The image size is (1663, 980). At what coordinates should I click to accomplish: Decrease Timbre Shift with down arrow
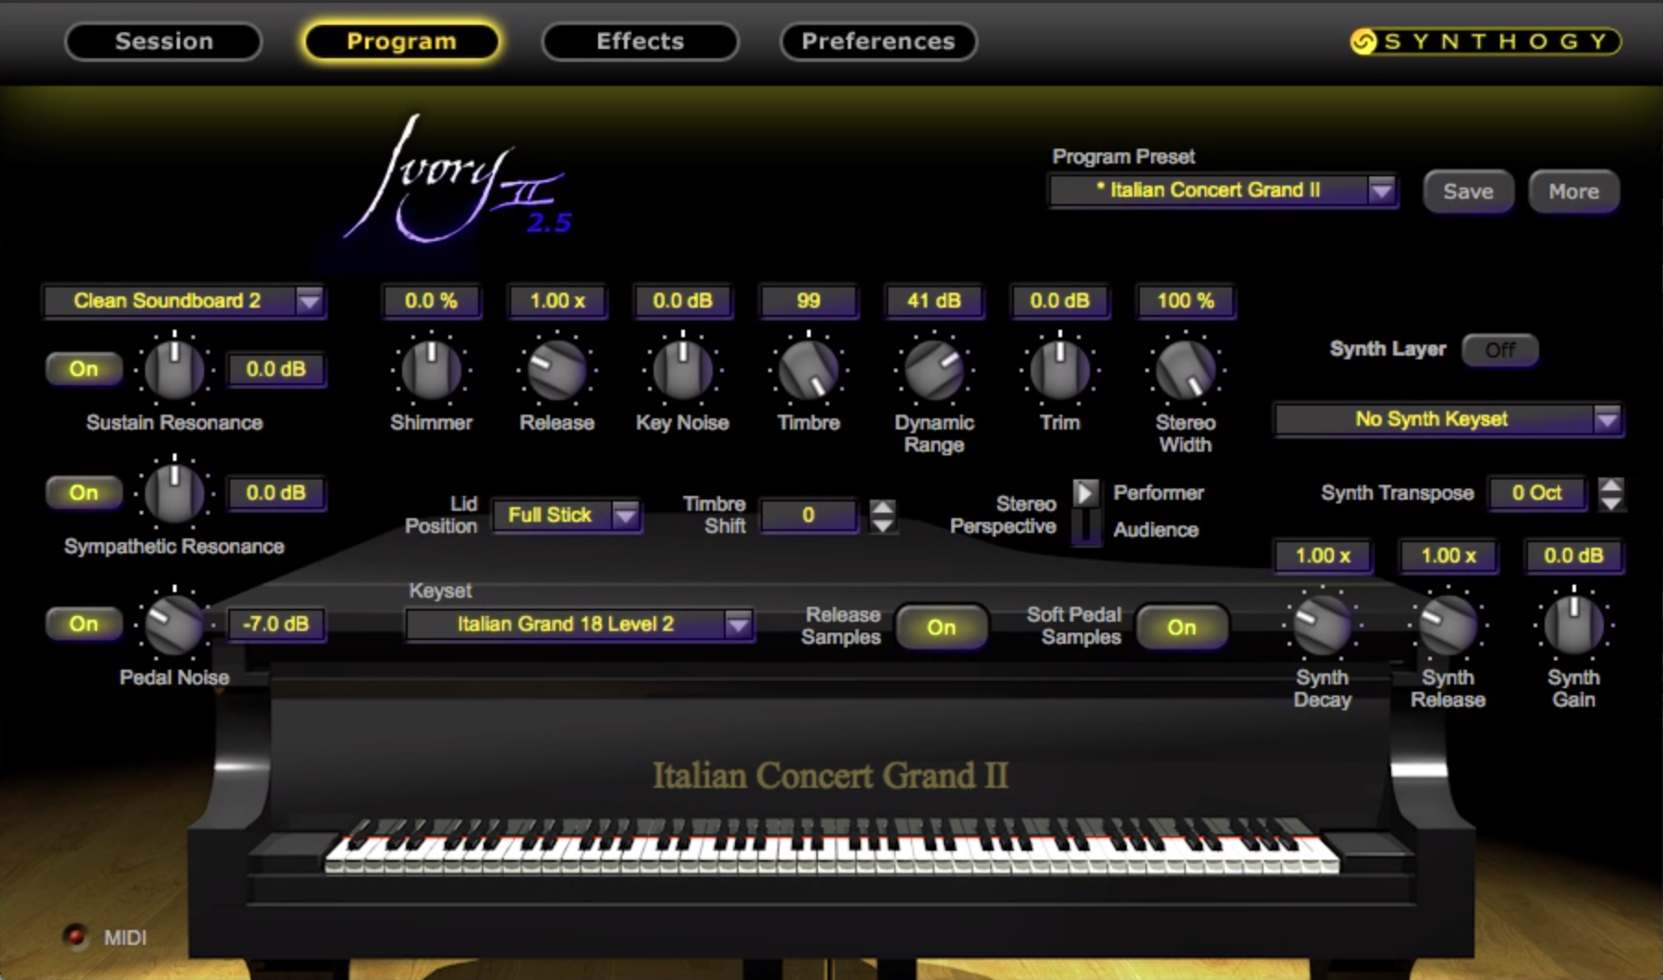[883, 525]
